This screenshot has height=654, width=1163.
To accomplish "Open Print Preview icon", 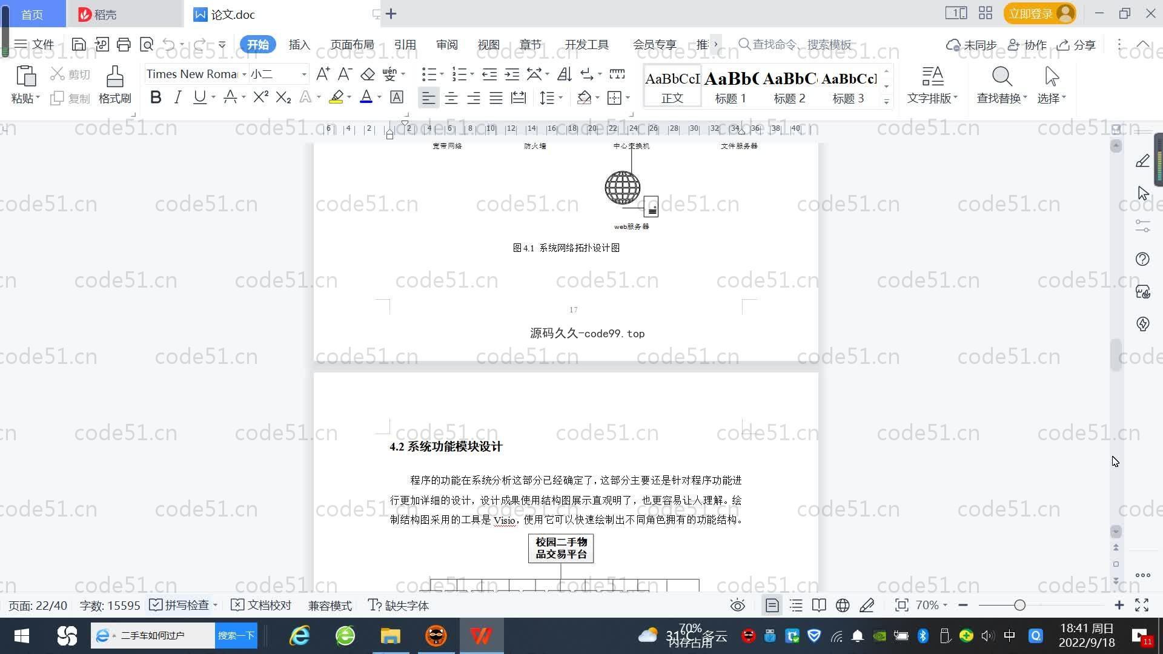I will [x=147, y=44].
